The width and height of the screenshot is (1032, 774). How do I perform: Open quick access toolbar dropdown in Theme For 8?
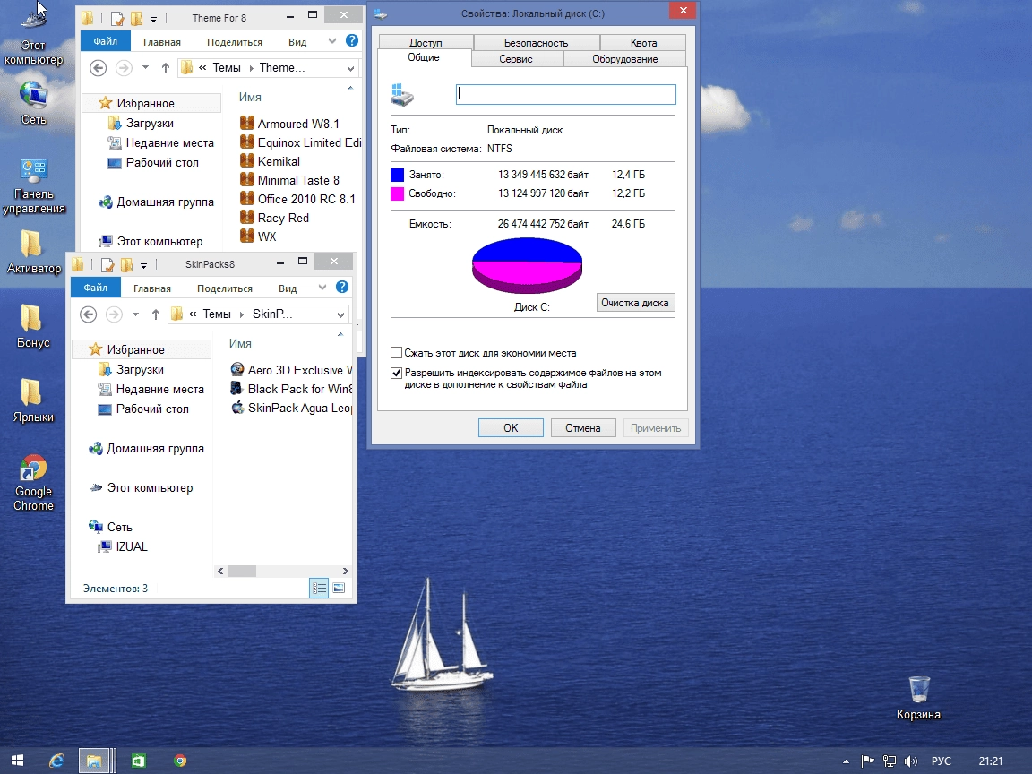(153, 19)
